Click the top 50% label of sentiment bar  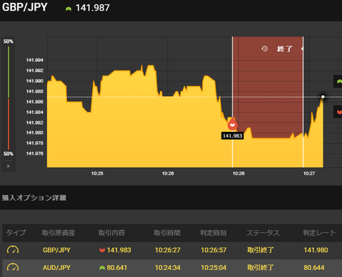(9, 41)
